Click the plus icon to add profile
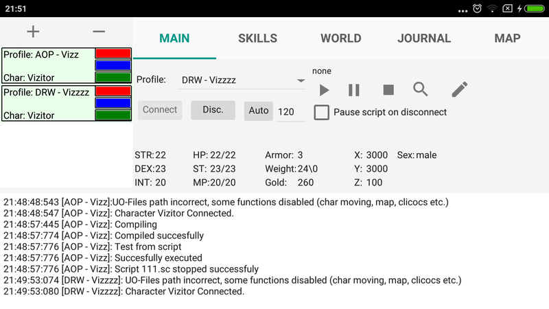The image size is (549, 309). [33, 32]
